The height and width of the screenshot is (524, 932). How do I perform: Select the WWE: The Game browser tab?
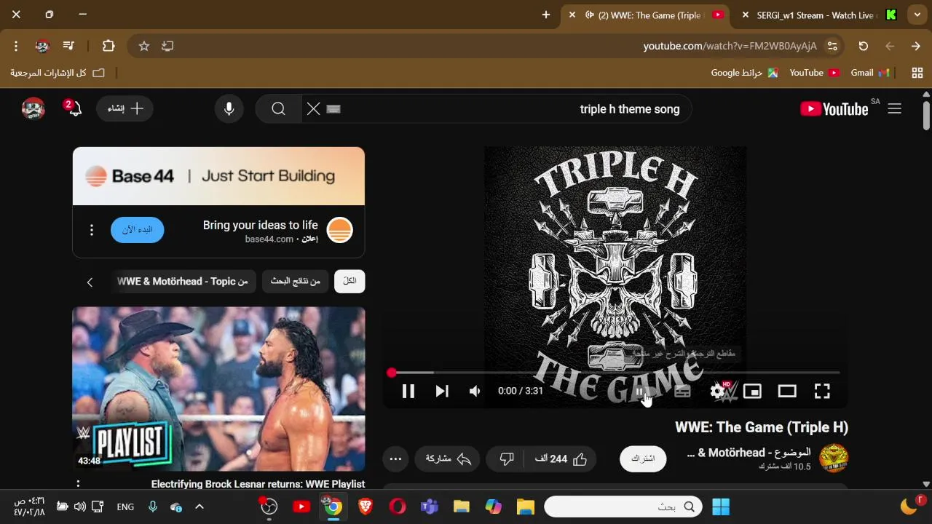(644, 15)
